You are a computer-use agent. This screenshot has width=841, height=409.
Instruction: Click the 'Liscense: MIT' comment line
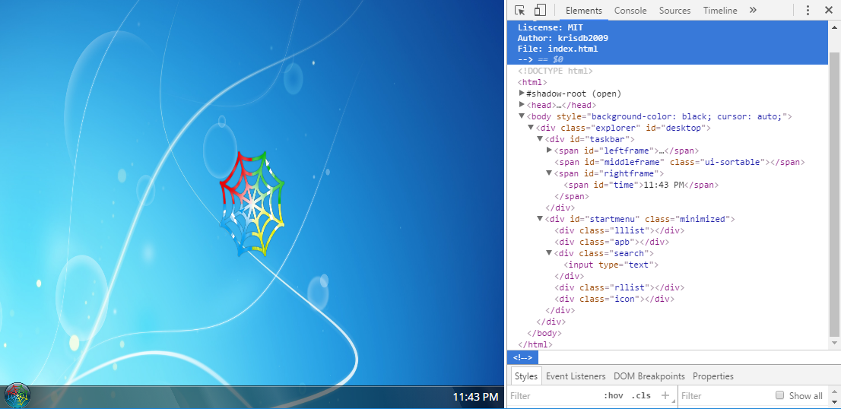[x=551, y=27]
